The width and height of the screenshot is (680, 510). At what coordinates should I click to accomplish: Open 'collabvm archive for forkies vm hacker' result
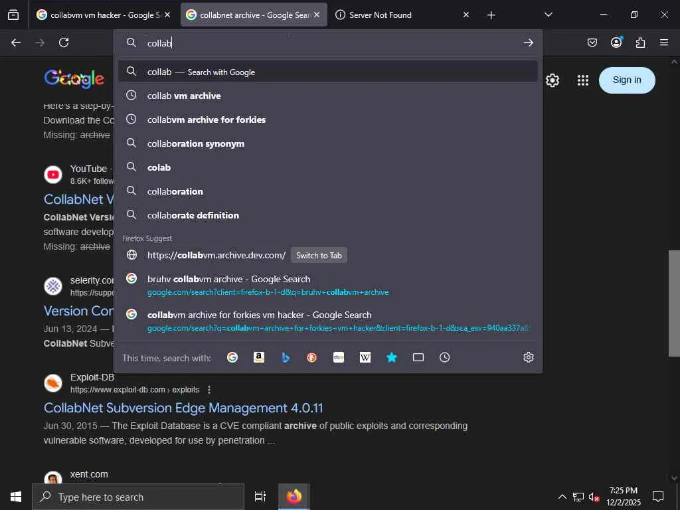(x=328, y=321)
